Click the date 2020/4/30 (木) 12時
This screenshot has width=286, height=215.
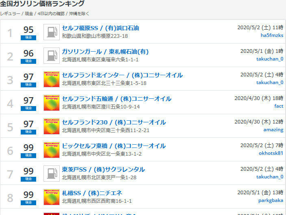[259, 122]
